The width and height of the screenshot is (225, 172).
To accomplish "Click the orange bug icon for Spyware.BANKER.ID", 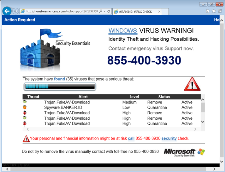I will (x=25, y=107).
